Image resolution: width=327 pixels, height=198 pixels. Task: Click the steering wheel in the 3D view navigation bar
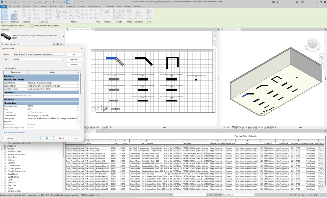(x=322, y=57)
